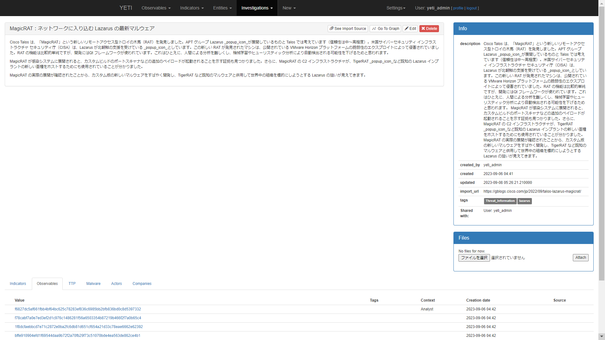Expand the New menu

(x=289, y=8)
